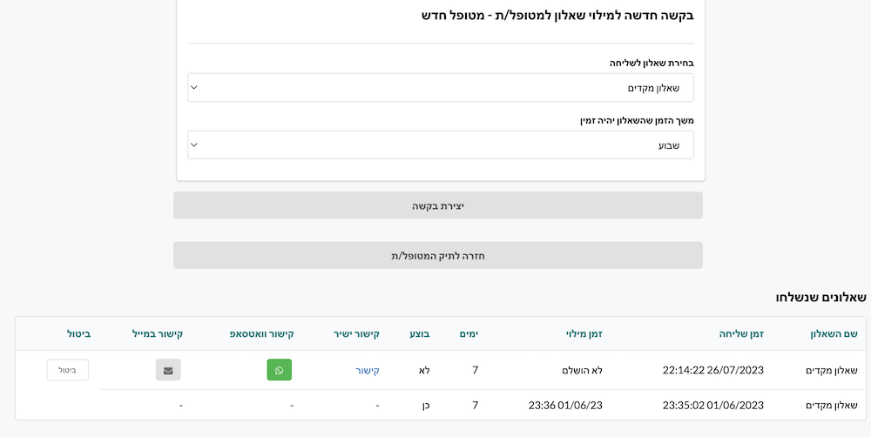
Task: Click the בוצע column header
Action: 420,333
